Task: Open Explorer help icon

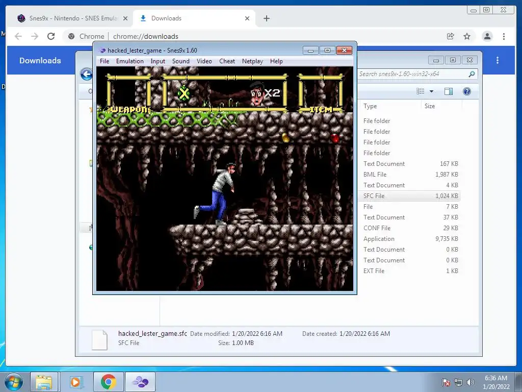Action: (x=467, y=91)
